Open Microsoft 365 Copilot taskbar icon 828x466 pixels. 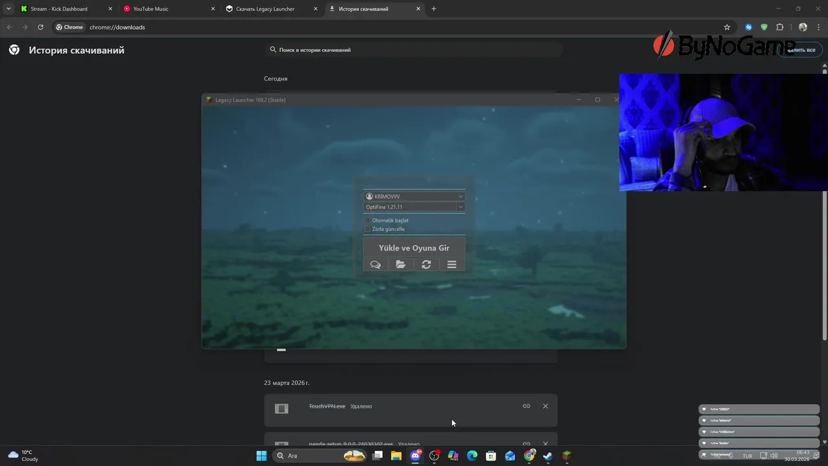453,456
